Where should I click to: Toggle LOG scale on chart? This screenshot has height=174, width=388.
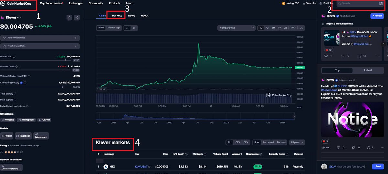pyautogui.click(x=293, y=28)
